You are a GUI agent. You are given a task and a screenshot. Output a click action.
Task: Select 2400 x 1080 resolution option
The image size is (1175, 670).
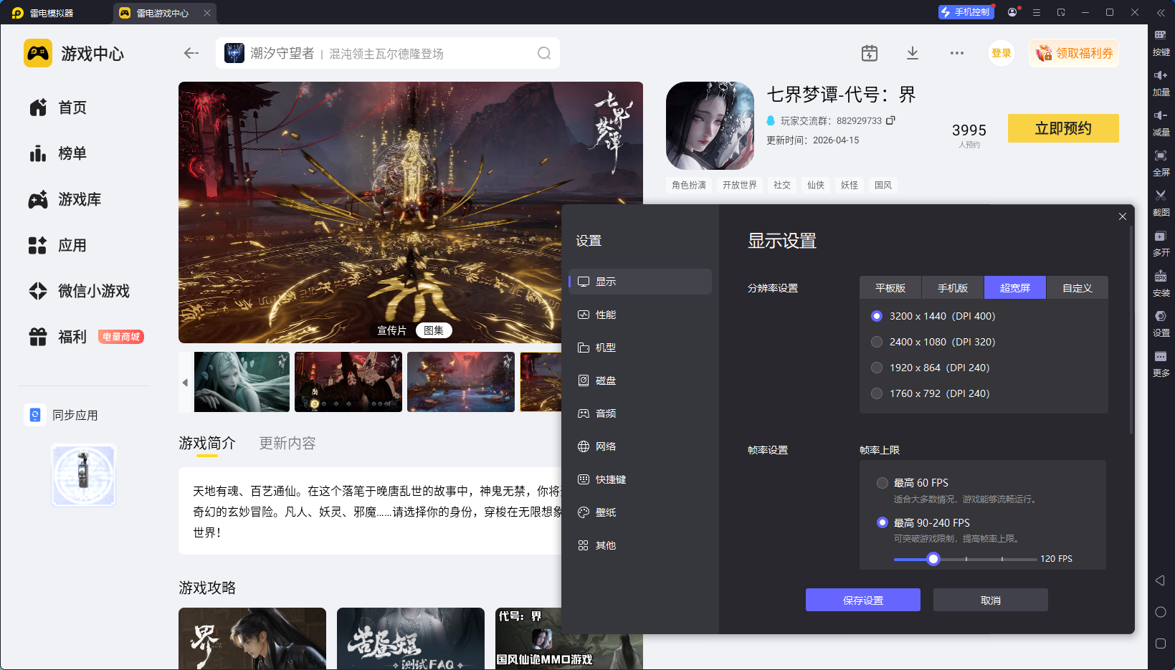[877, 342]
